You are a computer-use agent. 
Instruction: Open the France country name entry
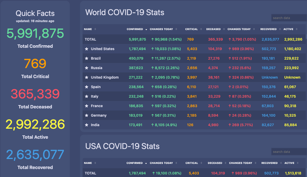[97, 106]
